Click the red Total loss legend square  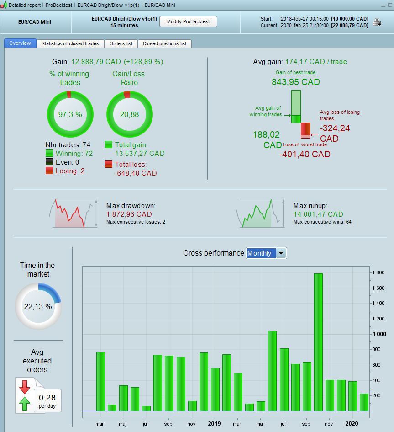point(109,164)
